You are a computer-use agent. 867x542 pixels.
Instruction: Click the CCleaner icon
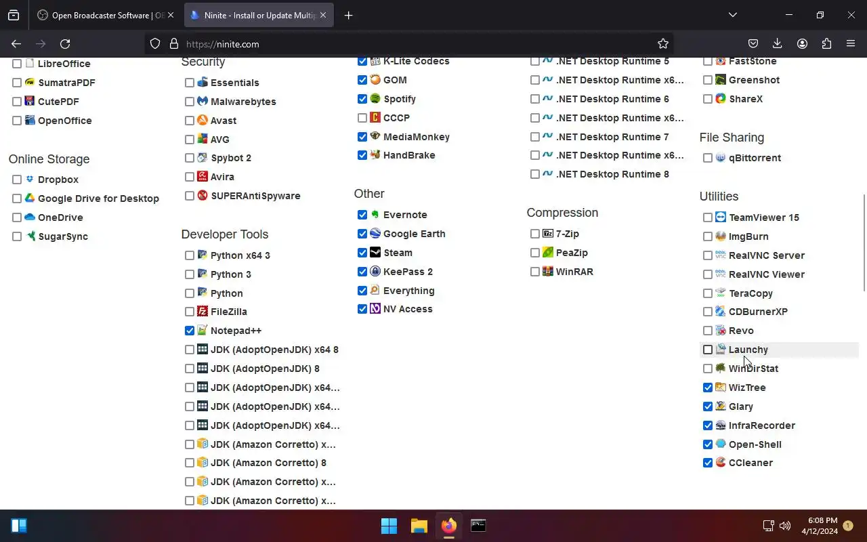click(x=720, y=462)
